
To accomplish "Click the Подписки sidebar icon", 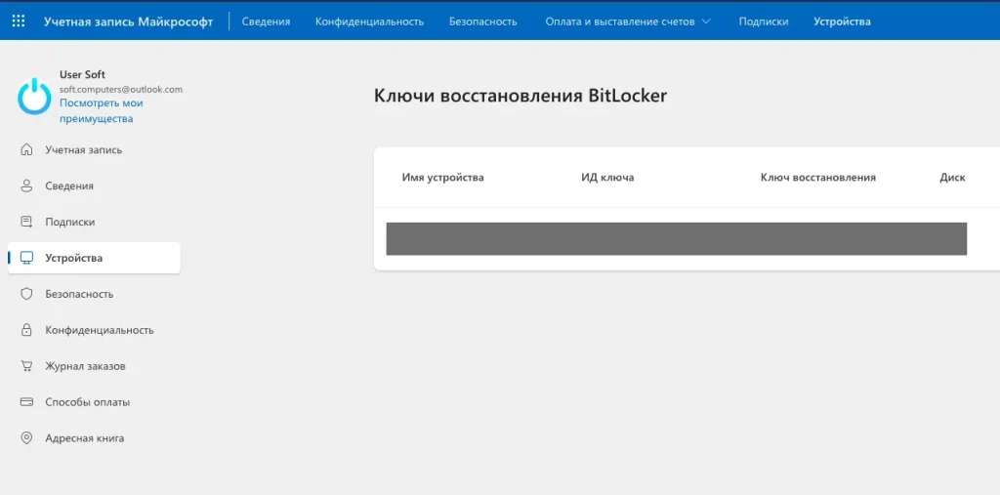I will pos(26,222).
